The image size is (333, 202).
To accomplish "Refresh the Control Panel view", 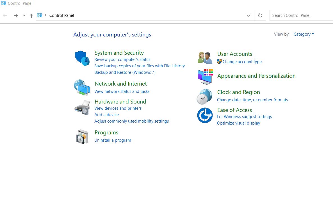I will [260, 15].
